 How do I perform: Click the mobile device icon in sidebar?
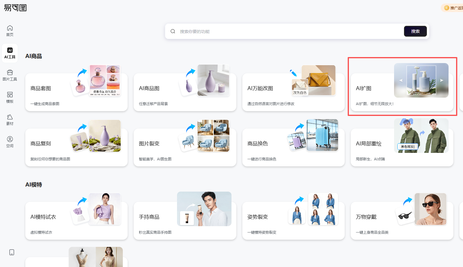coord(12,252)
